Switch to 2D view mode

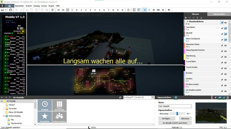point(63,10)
